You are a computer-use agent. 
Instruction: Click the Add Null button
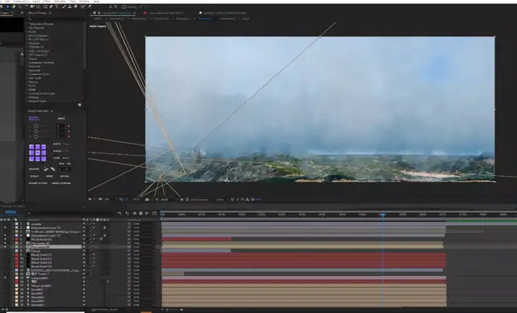tap(65, 176)
